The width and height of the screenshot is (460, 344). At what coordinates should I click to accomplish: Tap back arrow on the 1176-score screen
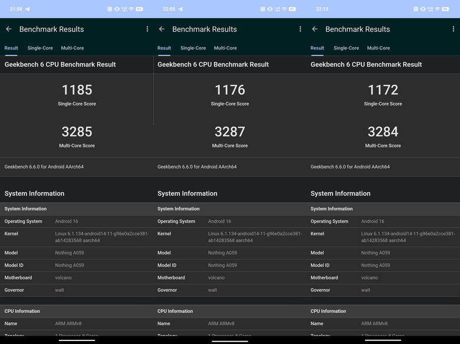[162, 29]
